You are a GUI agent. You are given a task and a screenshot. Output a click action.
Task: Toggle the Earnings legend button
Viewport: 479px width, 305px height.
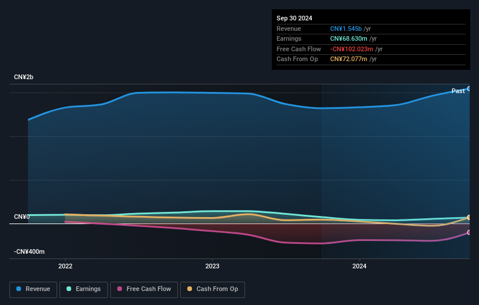pyautogui.click(x=83, y=289)
